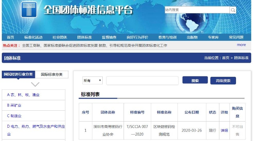Click the 现行 status cell

click(x=213, y=131)
